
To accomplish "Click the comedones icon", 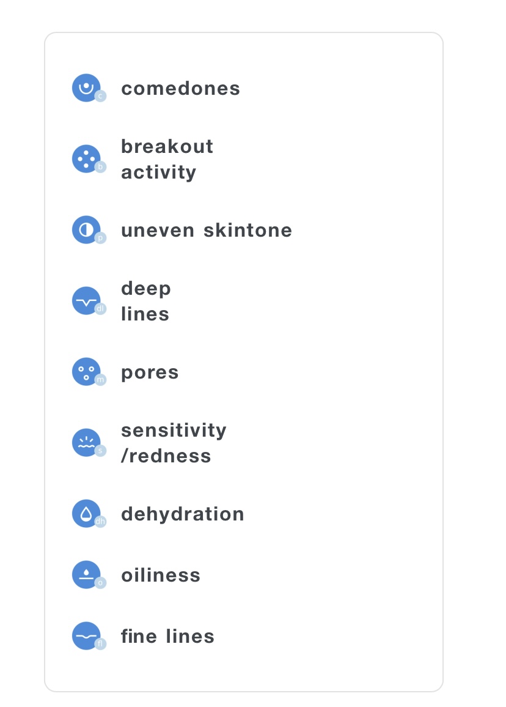I will [86, 87].
